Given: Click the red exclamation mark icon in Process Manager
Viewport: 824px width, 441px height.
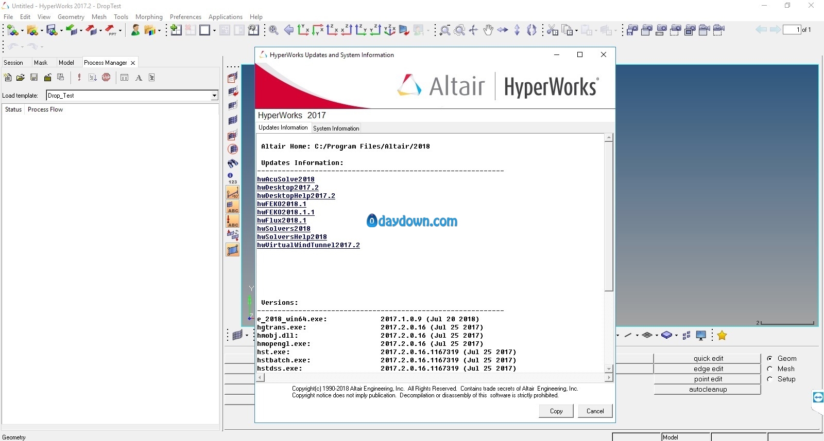Looking at the screenshot, I should pos(79,78).
